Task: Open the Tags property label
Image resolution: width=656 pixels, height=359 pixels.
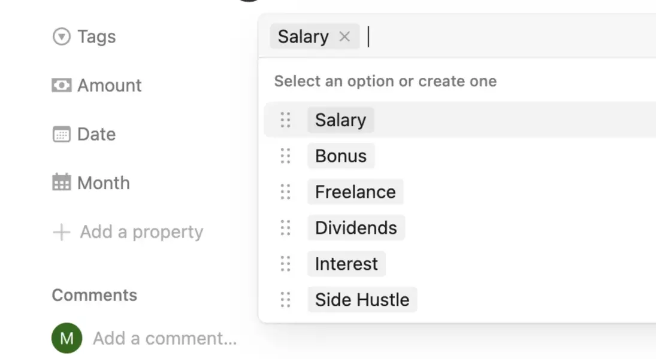Action: pyautogui.click(x=96, y=36)
